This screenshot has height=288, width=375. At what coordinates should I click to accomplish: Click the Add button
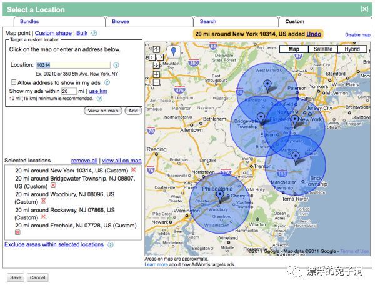coord(133,111)
